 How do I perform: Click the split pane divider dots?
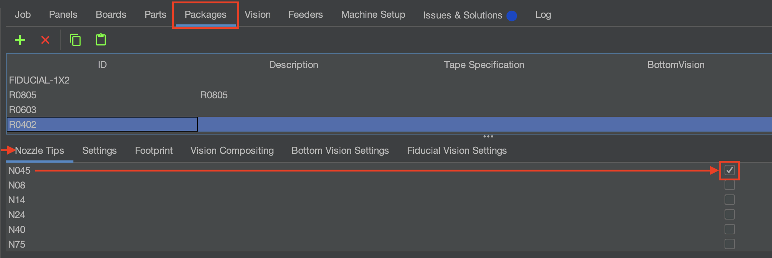click(488, 136)
